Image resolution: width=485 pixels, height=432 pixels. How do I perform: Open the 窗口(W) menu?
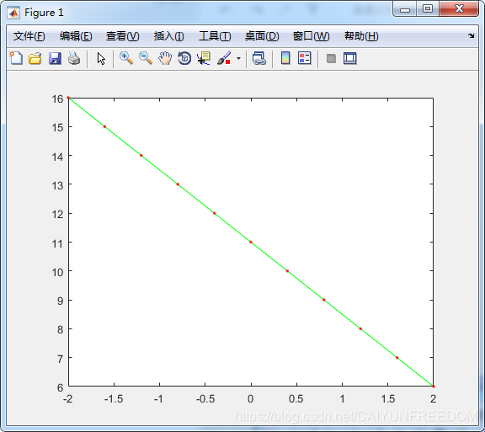[x=312, y=36]
